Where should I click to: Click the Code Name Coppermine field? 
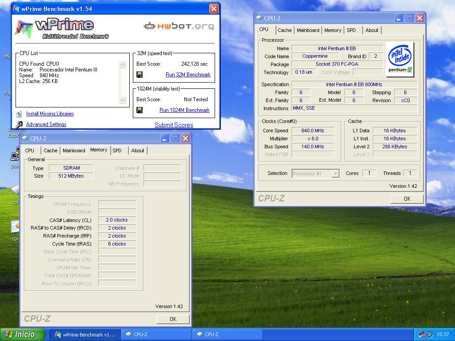315,56
